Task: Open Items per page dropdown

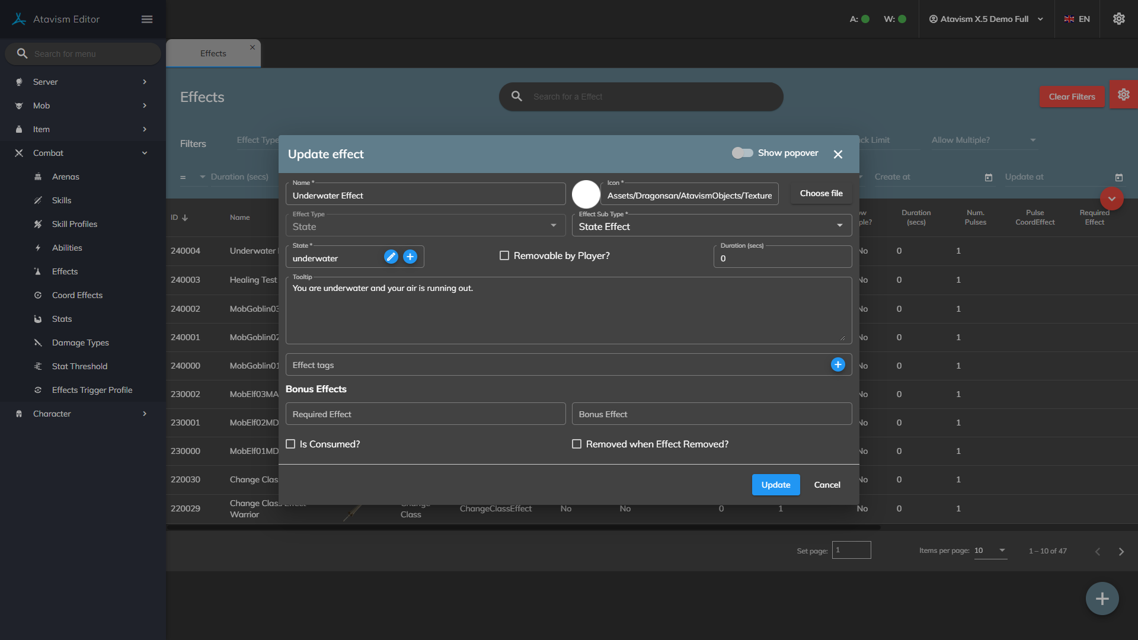Action: click(990, 551)
